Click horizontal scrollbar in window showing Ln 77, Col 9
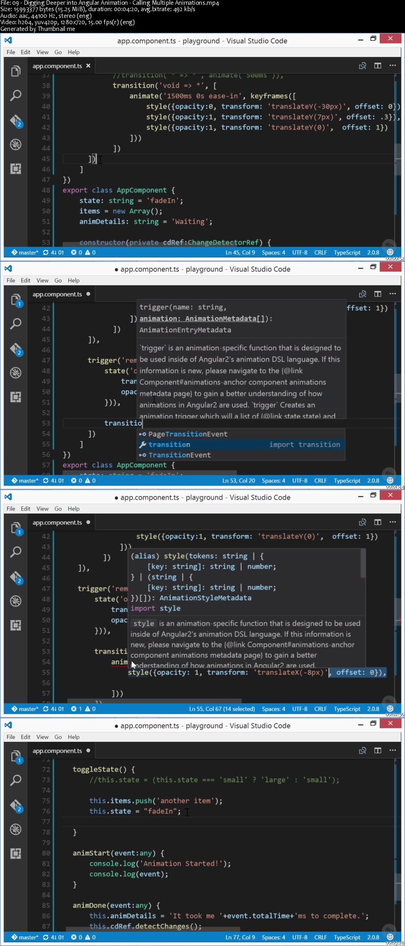405x946 pixels. coord(153,929)
